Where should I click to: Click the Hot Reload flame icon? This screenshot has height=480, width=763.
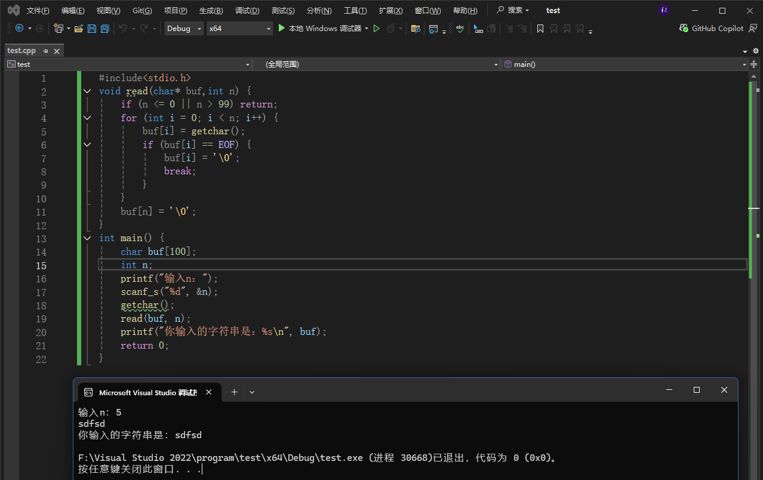coord(391,28)
